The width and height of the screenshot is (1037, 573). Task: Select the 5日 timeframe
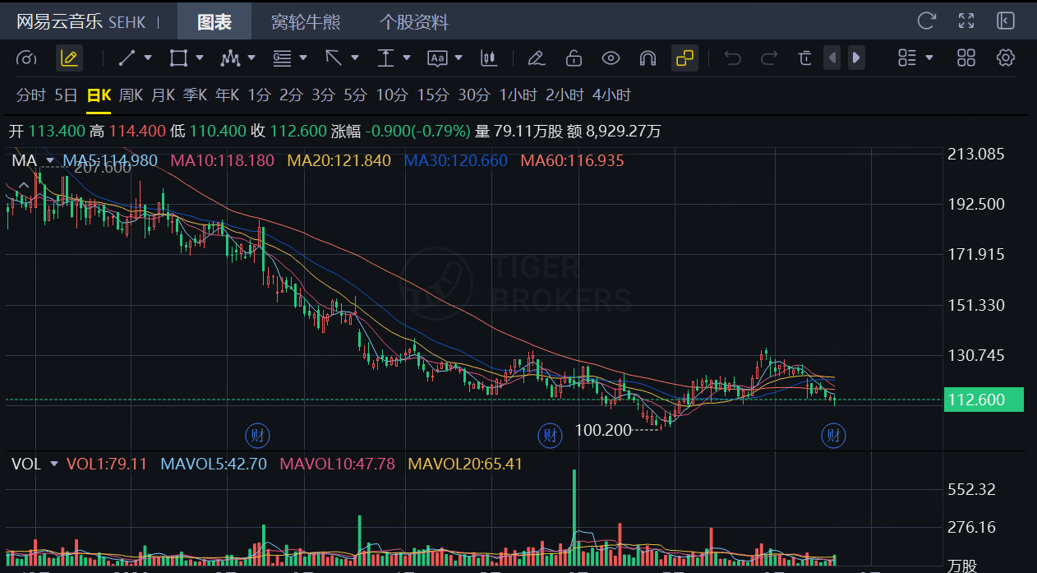click(x=66, y=95)
